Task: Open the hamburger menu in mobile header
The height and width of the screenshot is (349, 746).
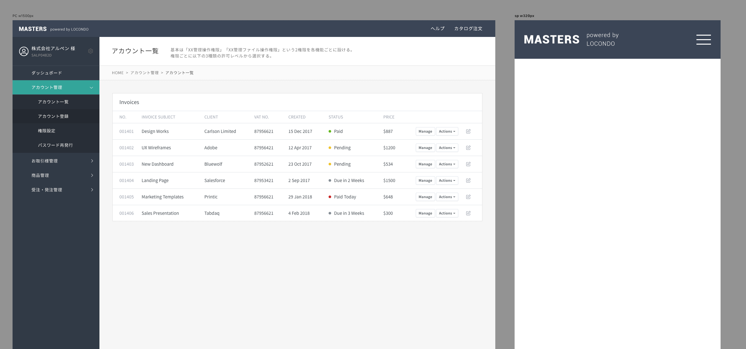Action: [704, 39]
